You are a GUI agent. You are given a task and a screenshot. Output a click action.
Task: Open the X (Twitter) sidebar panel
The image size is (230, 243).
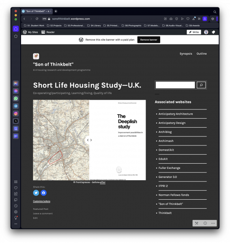pyautogui.click(x=16, y=121)
